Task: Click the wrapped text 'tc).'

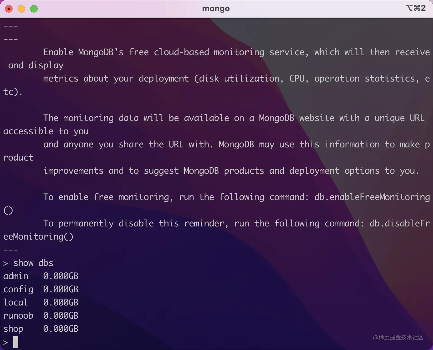Action: 13,92
